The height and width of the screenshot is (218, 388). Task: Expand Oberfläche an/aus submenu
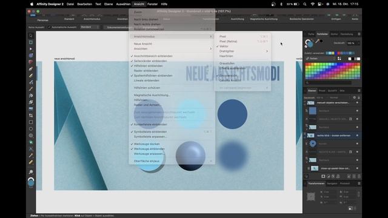click(x=172, y=161)
